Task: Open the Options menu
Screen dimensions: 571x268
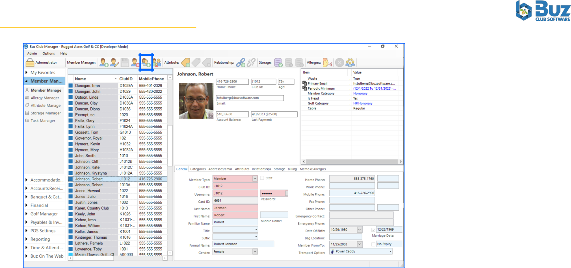Action: [49, 53]
